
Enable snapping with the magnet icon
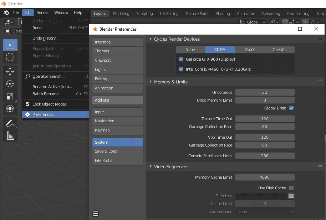point(286,21)
